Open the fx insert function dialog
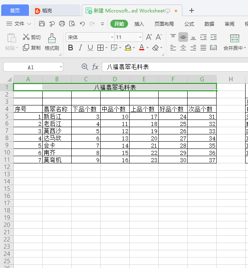This screenshot has height=268, width=248. (95, 67)
